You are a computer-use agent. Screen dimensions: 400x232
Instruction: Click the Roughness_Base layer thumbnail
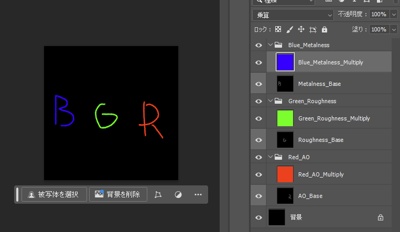[x=285, y=139]
